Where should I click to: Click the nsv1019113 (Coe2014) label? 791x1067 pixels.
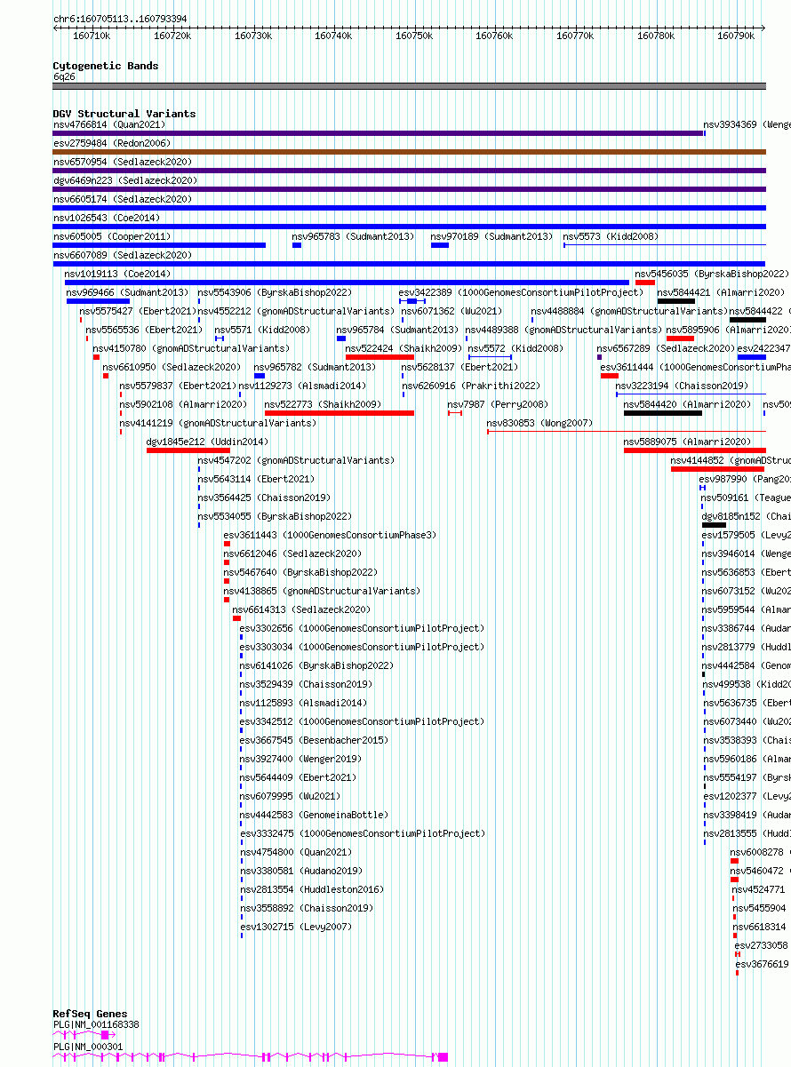pos(118,274)
